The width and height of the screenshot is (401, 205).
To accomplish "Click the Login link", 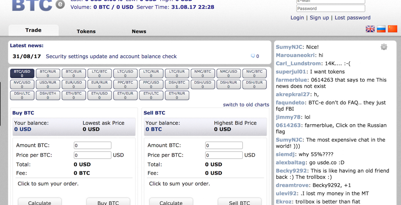I will click(x=297, y=18).
